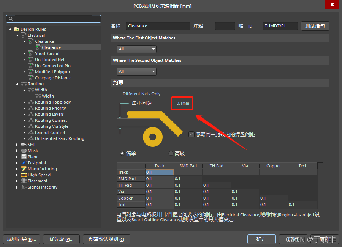
Task: Click the search magnifier icon
Action: (x=11, y=19)
